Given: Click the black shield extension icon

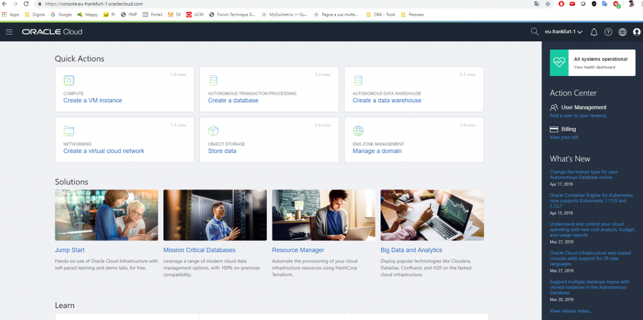Looking at the screenshot, I should [594, 4].
